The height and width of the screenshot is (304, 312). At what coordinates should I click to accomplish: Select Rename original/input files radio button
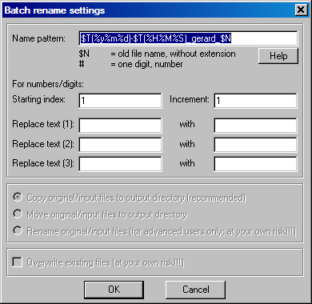(x=18, y=231)
